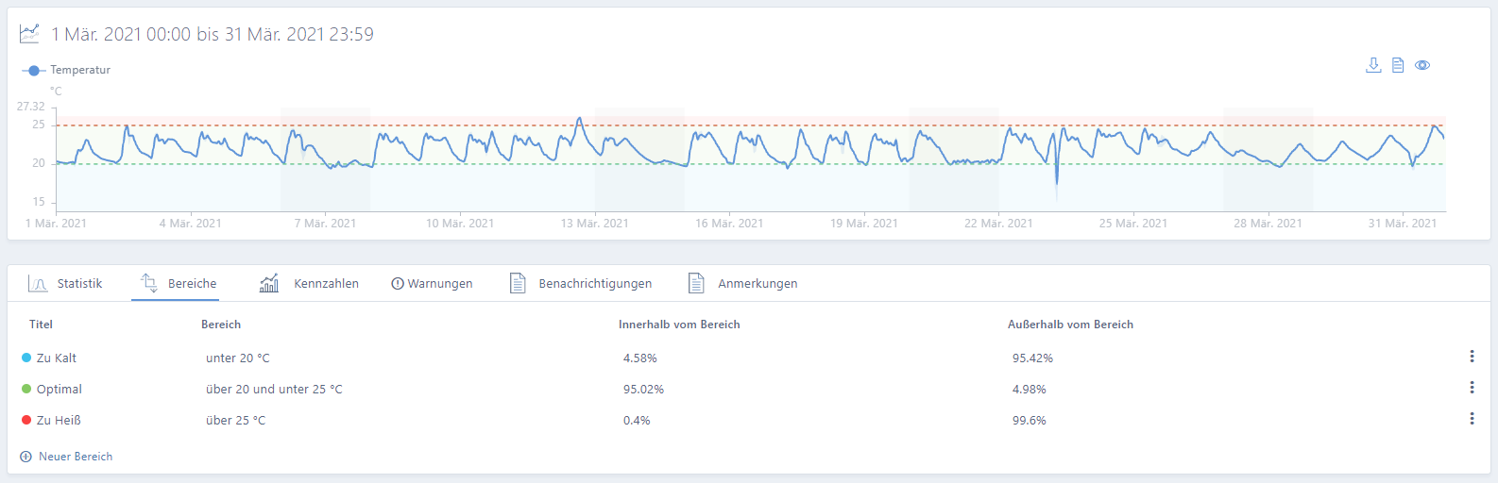
Task: Click the green Optimal color dot
Action: click(x=26, y=389)
